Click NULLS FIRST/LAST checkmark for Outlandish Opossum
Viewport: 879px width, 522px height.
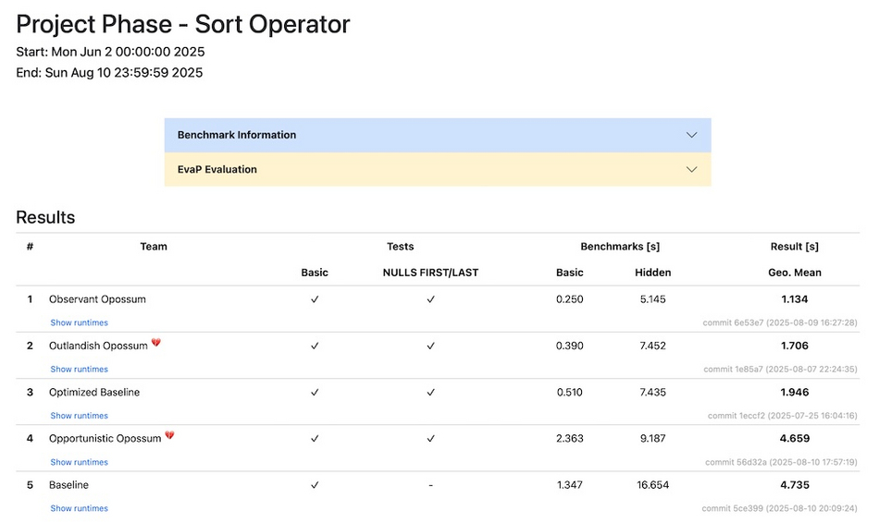[430, 346]
